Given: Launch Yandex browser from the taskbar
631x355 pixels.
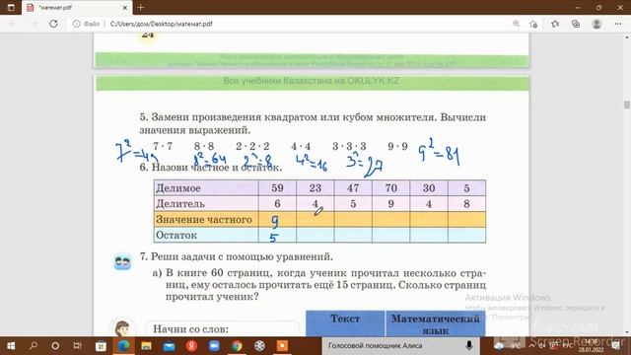Looking at the screenshot, I should tap(191, 346).
